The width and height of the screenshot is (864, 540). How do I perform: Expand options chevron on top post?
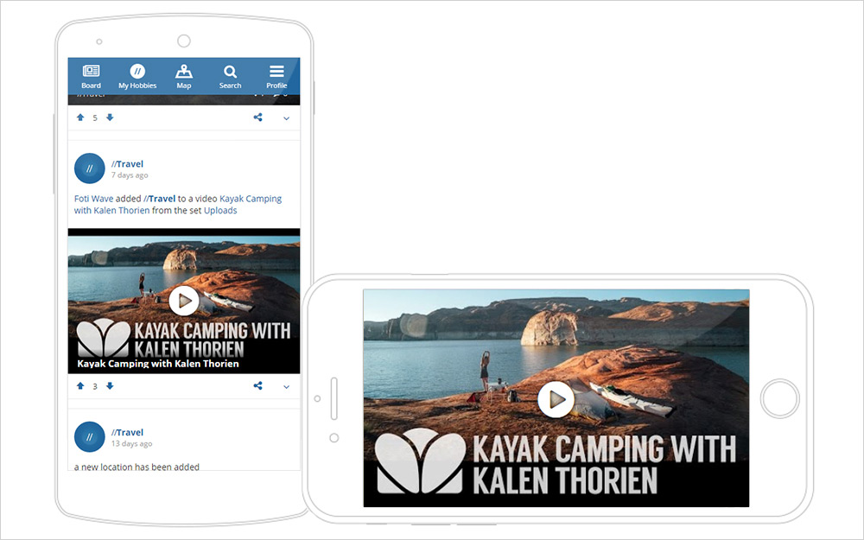pos(287,118)
